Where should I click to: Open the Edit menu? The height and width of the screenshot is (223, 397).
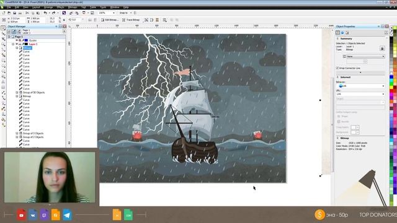point(17,7)
